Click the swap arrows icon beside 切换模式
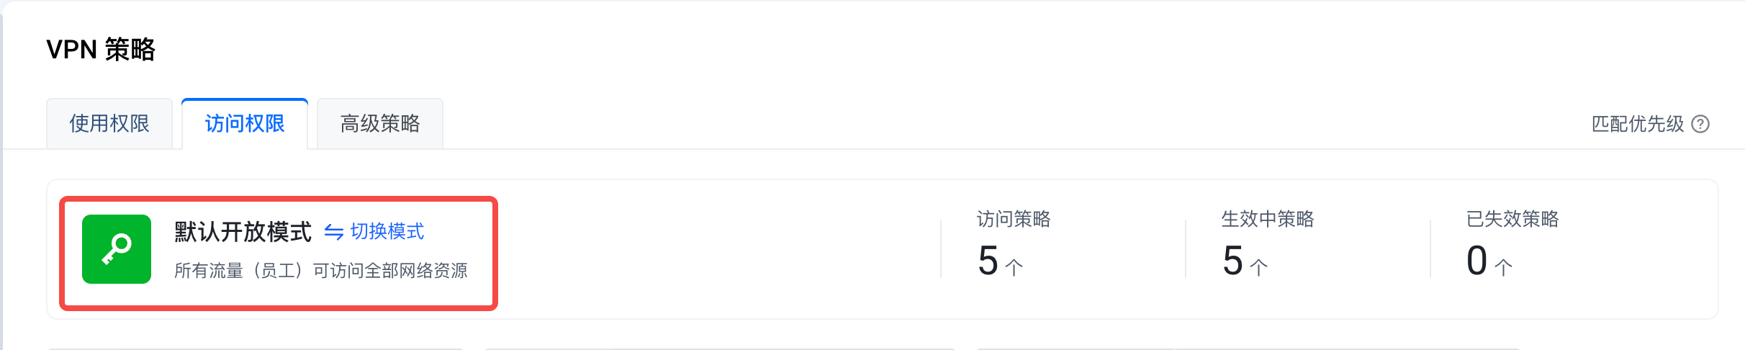 point(333,232)
